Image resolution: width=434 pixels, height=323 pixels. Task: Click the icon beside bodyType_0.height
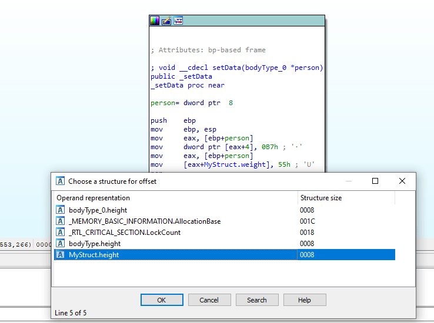[61, 210]
